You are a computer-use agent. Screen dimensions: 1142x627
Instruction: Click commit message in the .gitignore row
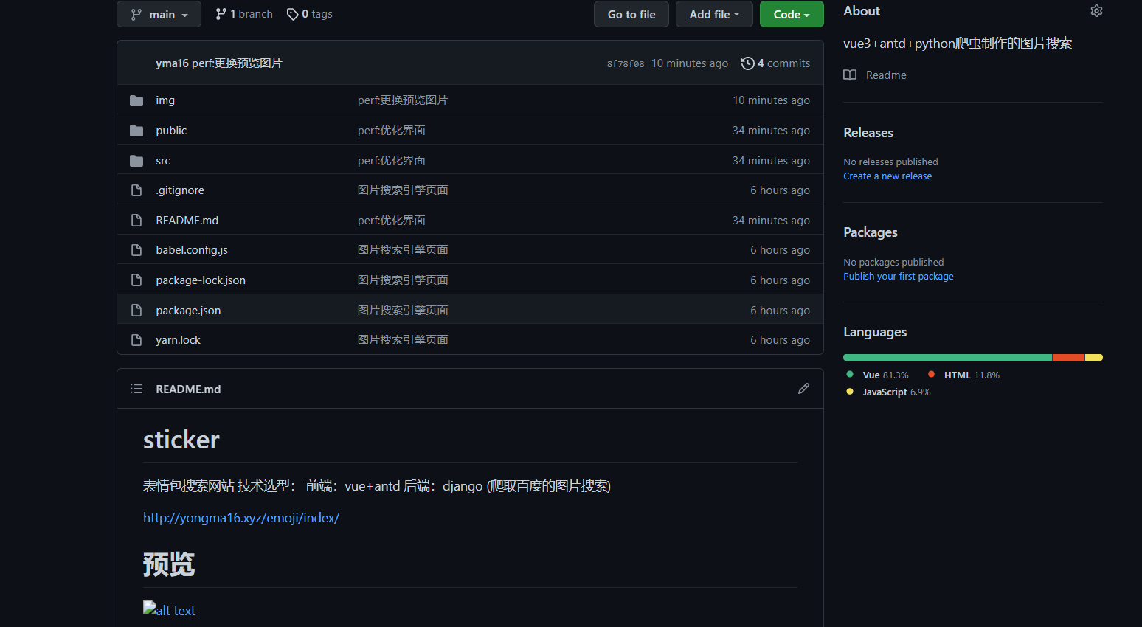coord(403,190)
